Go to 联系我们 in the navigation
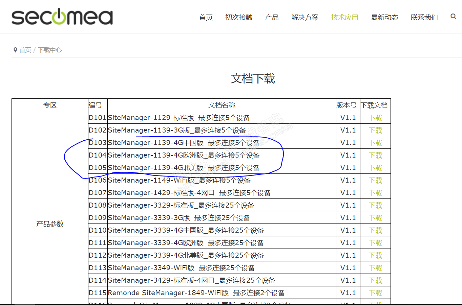Screen dimensions: 462x305 click(x=424, y=17)
